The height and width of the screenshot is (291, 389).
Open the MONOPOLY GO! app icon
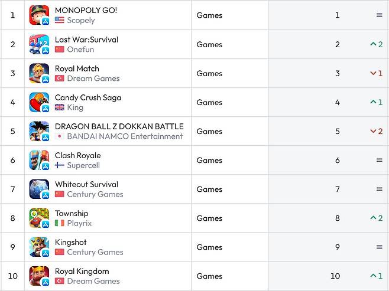[x=39, y=15]
